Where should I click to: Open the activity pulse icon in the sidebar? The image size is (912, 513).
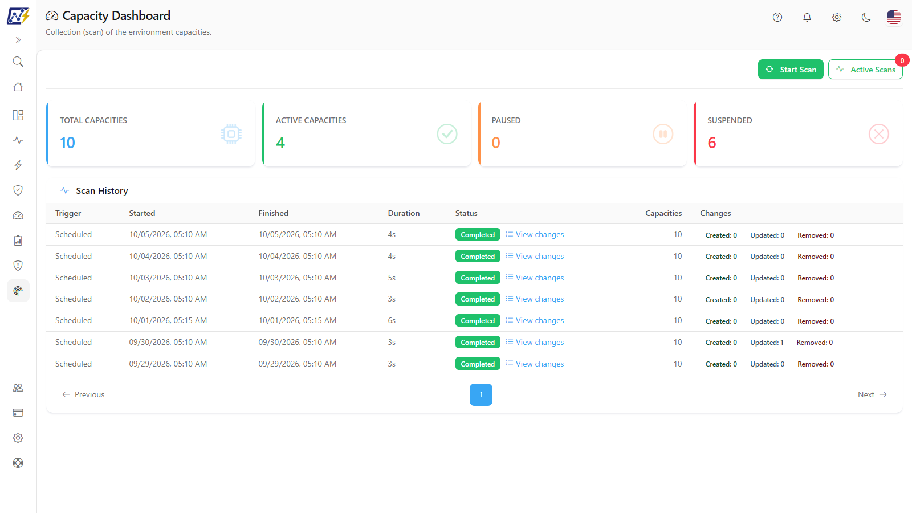18,140
